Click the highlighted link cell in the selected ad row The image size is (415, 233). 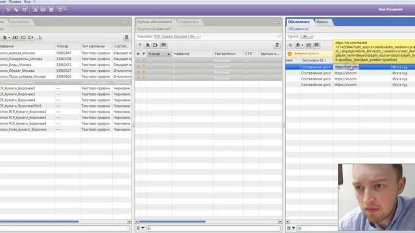[x=346, y=67]
